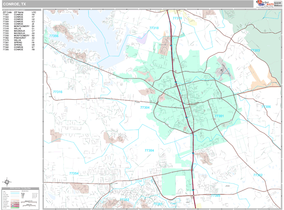The image size is (284, 210).
Task: Click the 77304 ZIP label on the map
Action: click(x=145, y=107)
